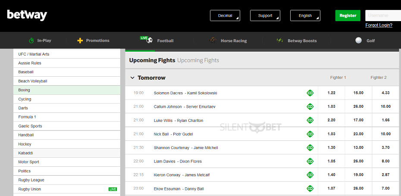Image resolution: width=401 pixels, height=196 pixels.
Task: Select Rugby League in sidebar
Action: pyautogui.click(x=67, y=180)
